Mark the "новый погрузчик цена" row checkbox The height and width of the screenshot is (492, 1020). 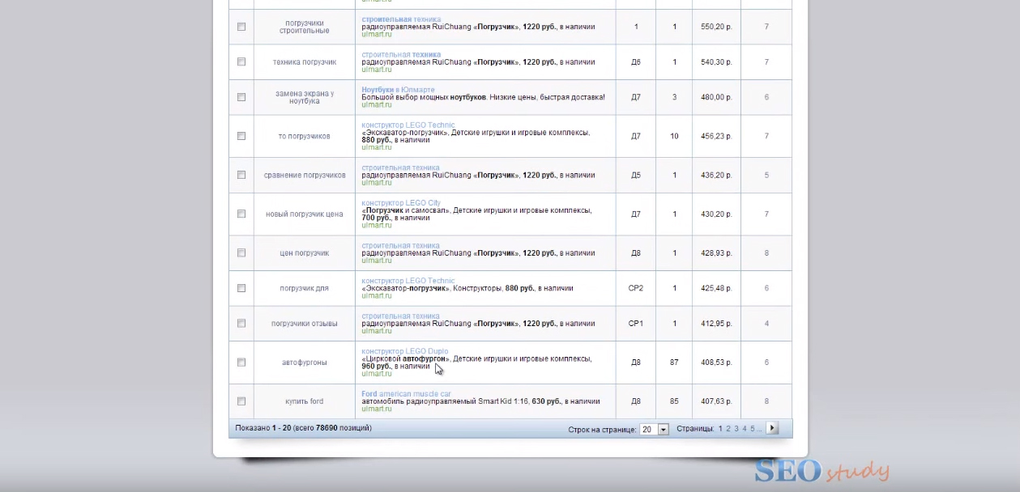click(241, 214)
